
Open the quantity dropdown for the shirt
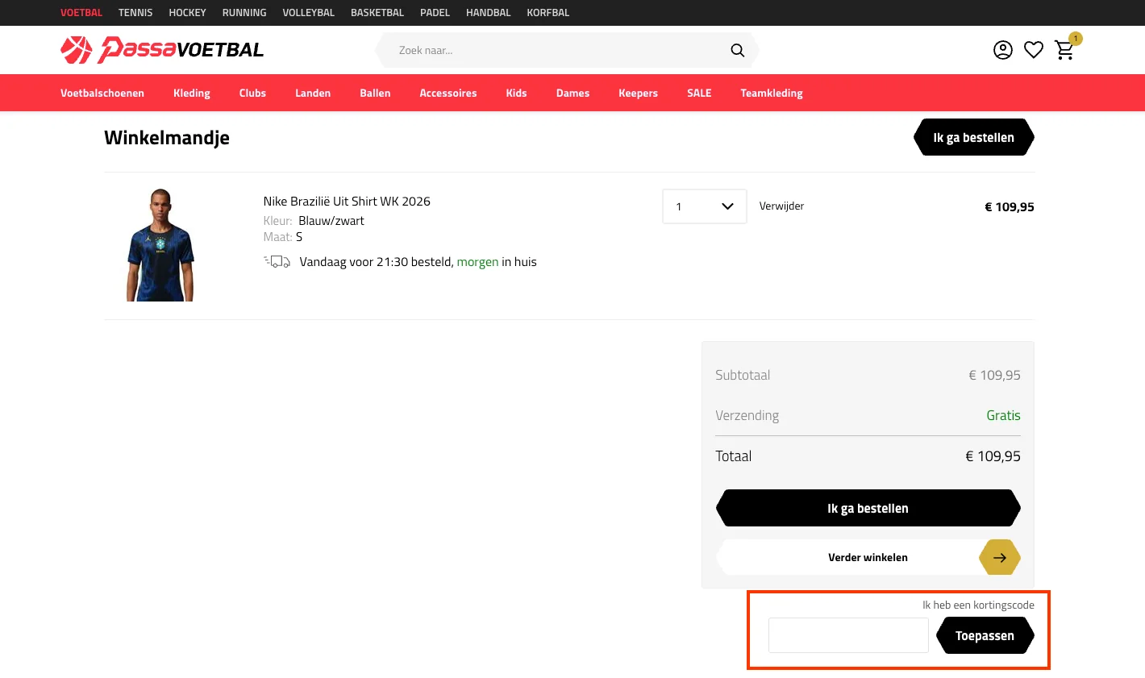pos(704,206)
